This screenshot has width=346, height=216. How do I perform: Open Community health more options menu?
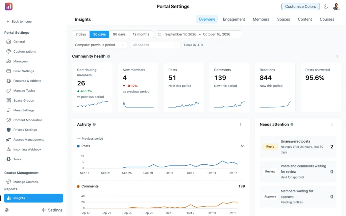point(337,56)
